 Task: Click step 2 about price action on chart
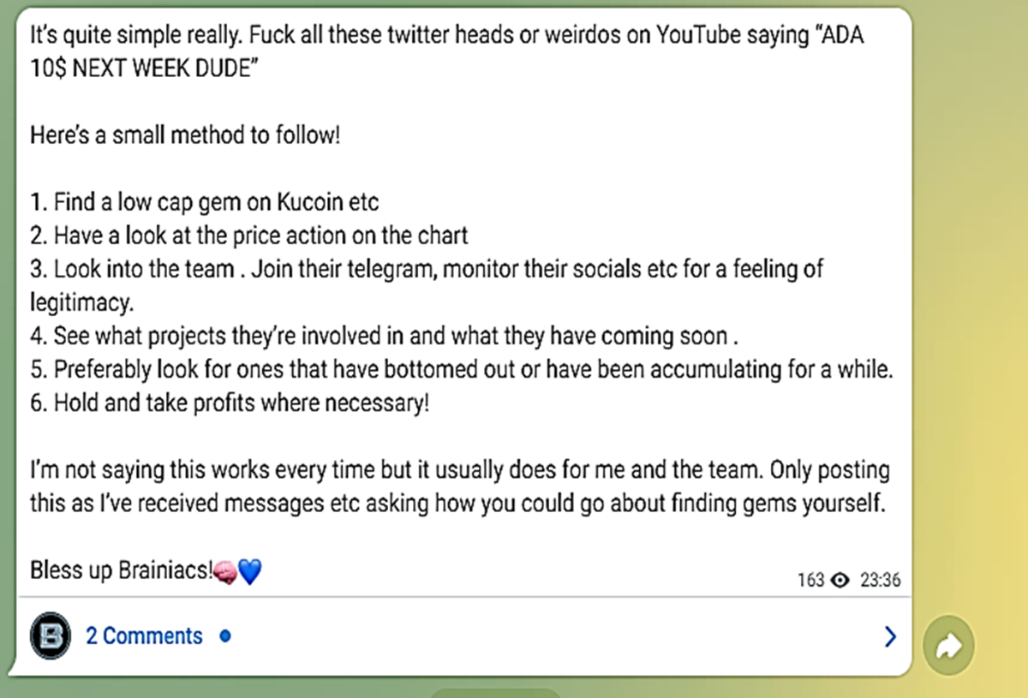coord(249,236)
